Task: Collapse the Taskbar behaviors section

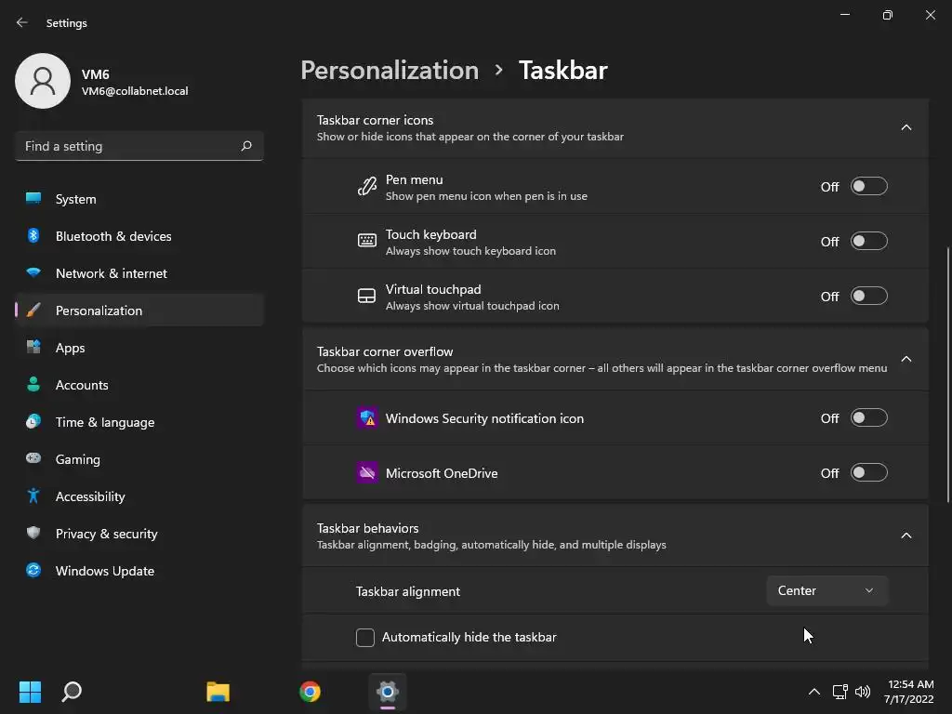Action: coord(906,535)
